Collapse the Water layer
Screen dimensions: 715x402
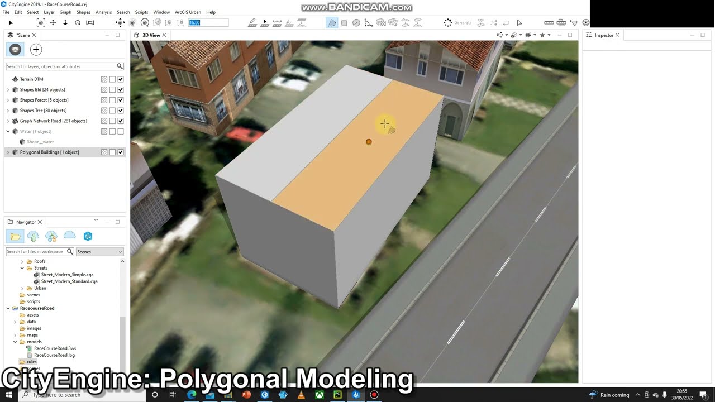(x=8, y=131)
